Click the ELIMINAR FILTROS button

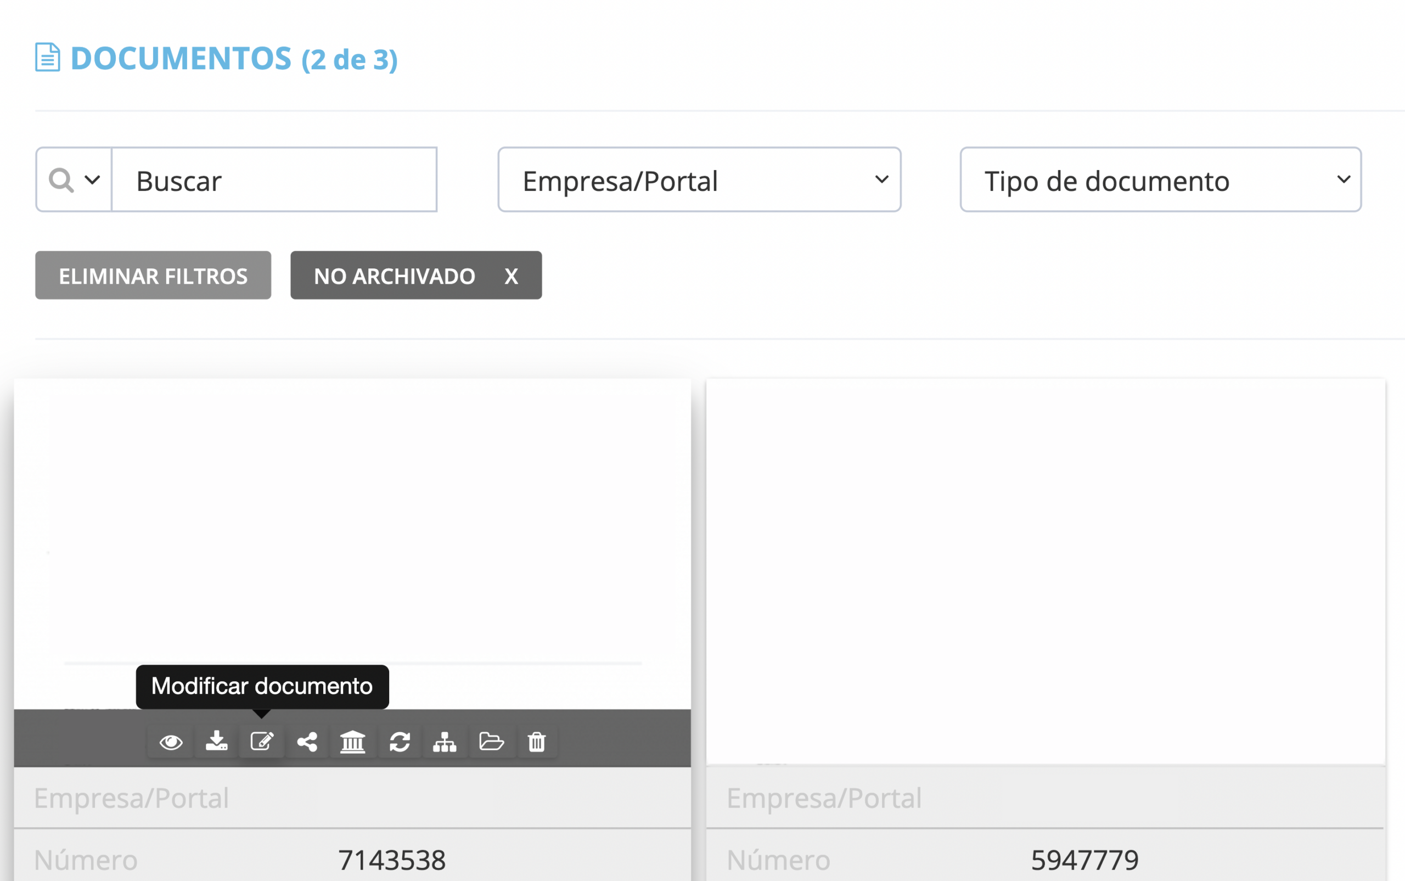coord(153,276)
